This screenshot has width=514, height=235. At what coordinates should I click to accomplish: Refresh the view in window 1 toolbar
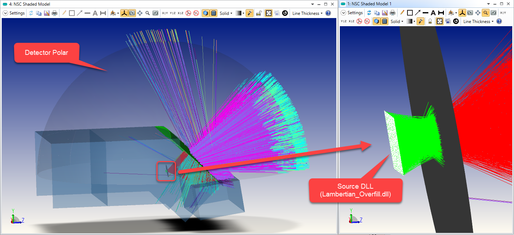click(369, 13)
